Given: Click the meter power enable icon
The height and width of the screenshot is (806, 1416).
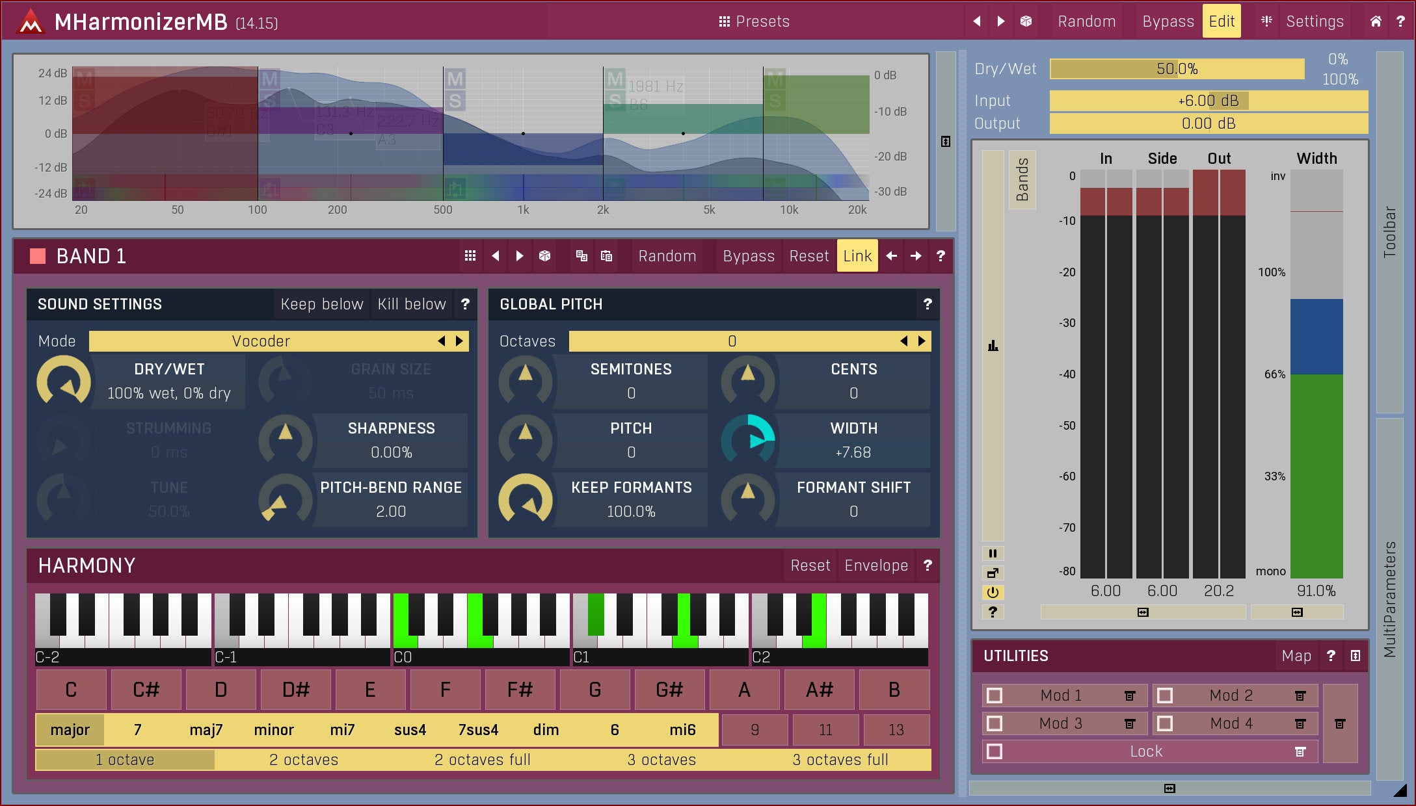Looking at the screenshot, I should coord(993,593).
